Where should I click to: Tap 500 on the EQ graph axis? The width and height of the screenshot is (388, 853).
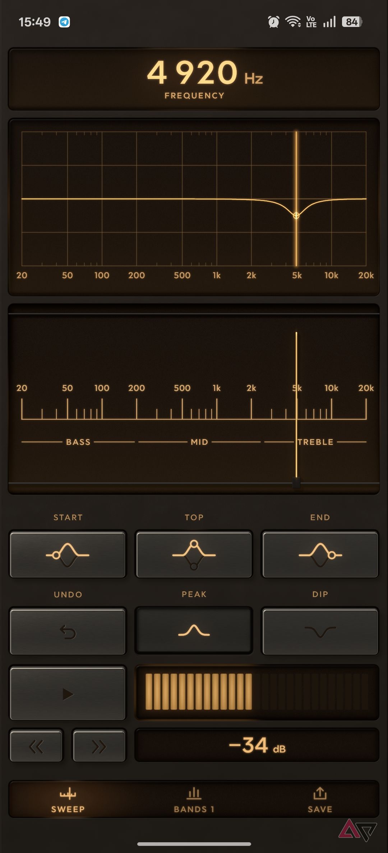pyautogui.click(x=182, y=275)
